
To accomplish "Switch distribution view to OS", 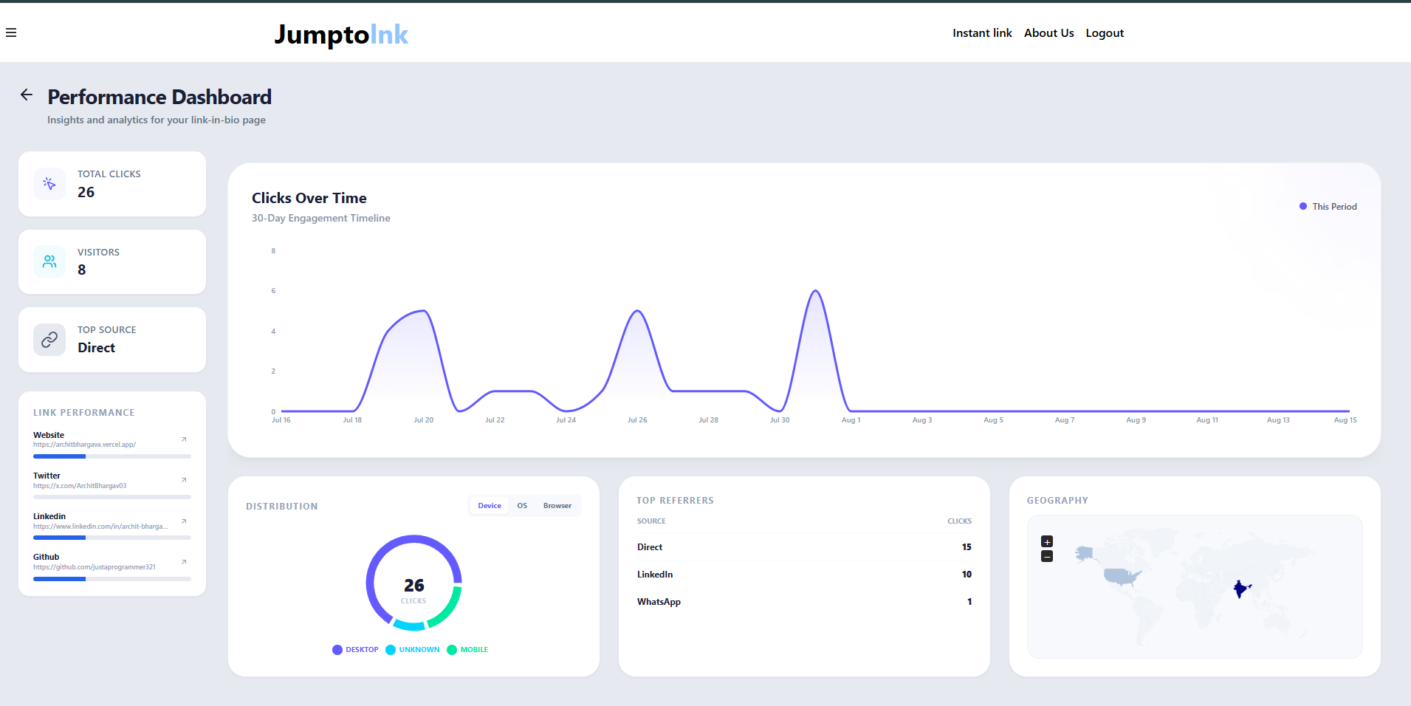I will 522,506.
